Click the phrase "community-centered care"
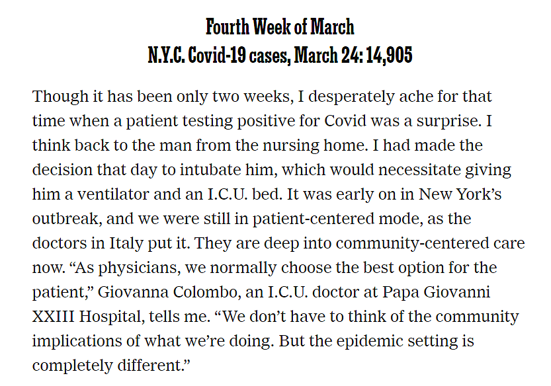 [431, 243]
